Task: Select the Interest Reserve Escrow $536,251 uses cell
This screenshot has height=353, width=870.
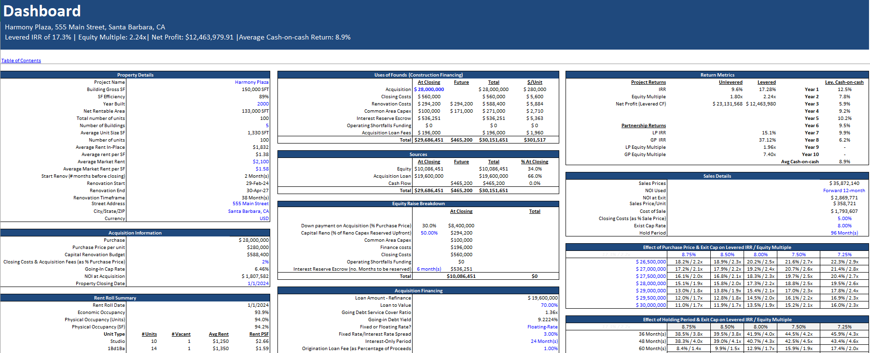Action: pos(429,118)
